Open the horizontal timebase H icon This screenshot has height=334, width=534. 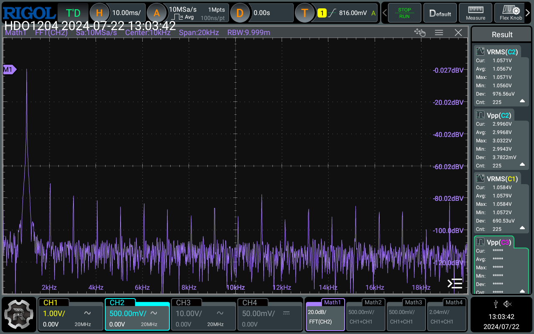99,13
